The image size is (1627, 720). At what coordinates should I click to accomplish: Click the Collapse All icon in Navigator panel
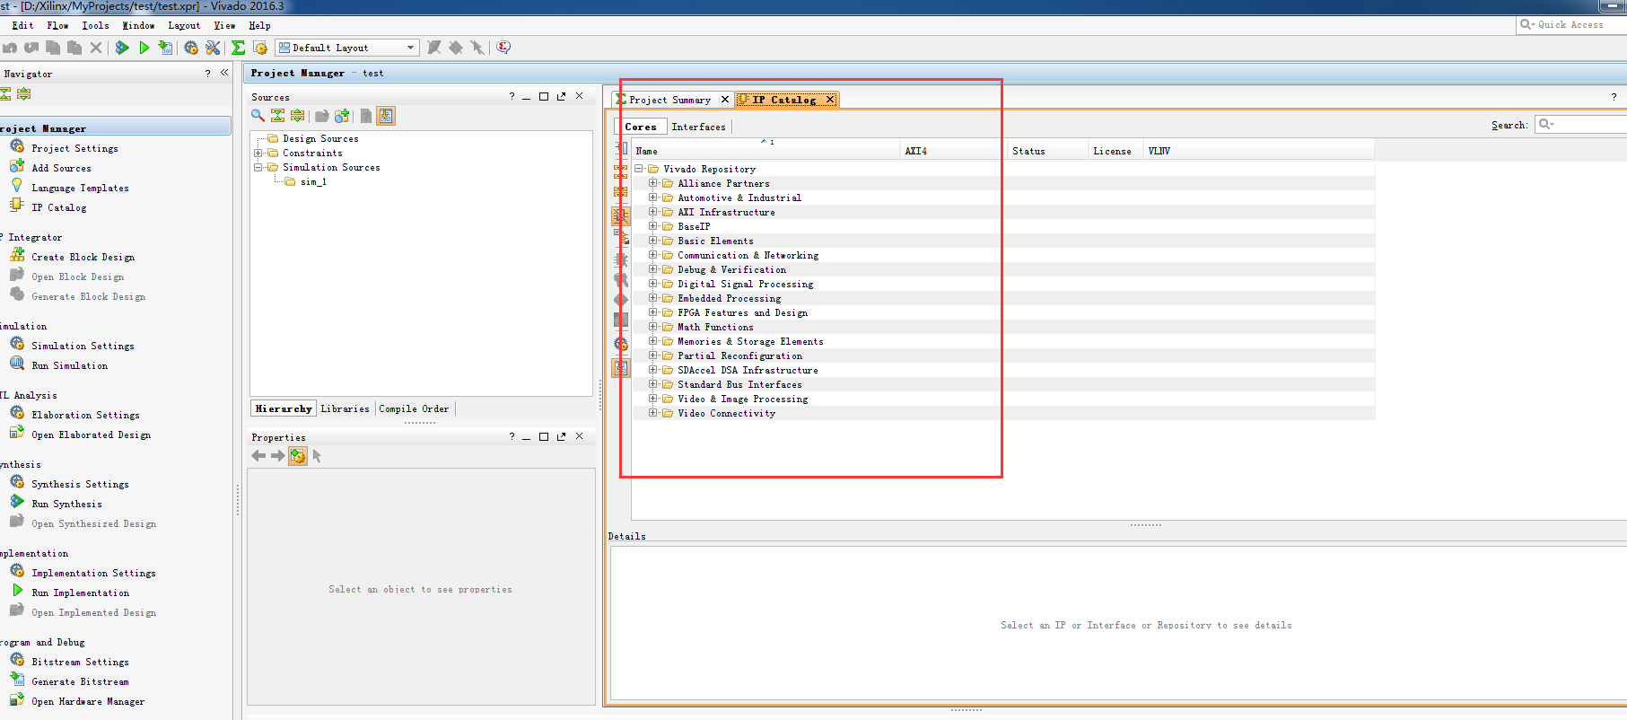(5, 93)
